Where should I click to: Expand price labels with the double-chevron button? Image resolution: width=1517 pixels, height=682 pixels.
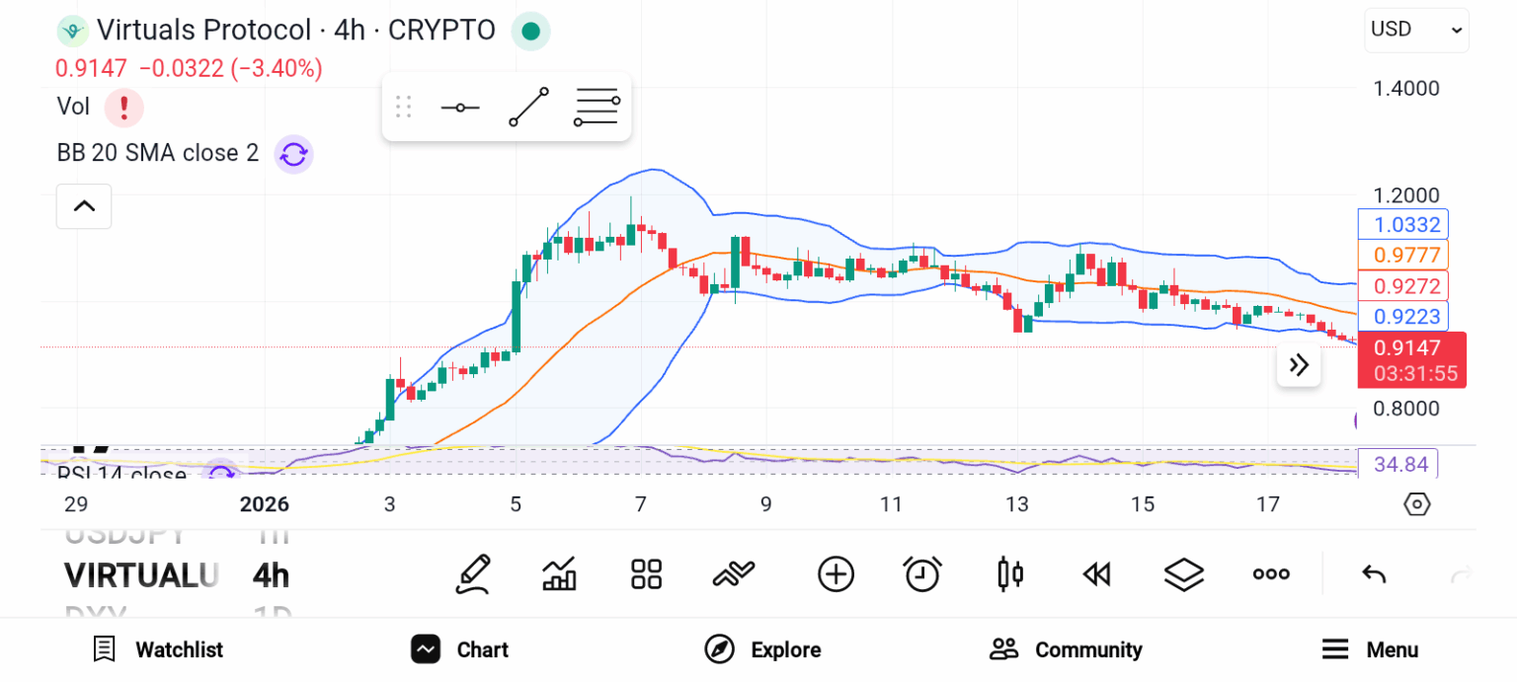(x=1299, y=365)
